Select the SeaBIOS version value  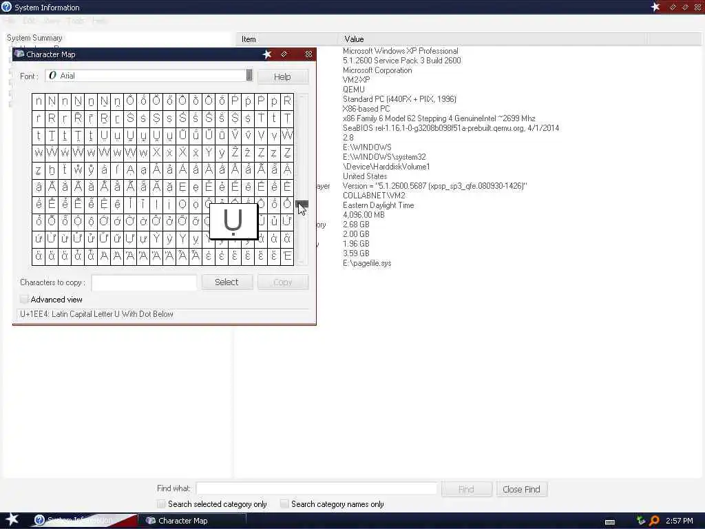coord(450,127)
